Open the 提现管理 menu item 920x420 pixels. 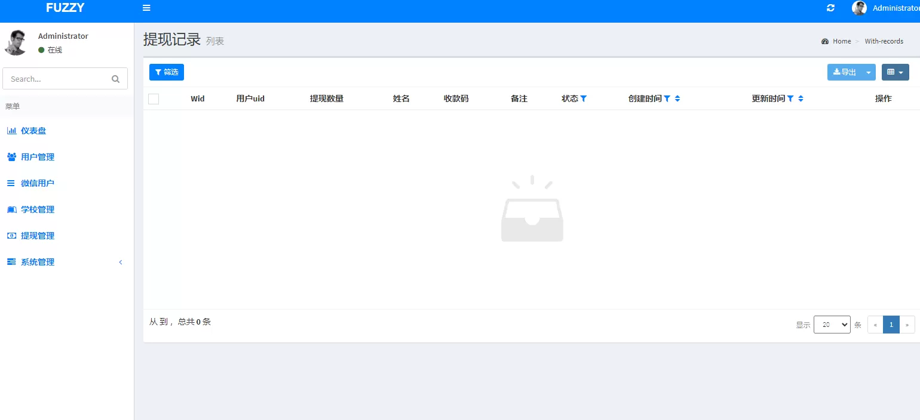tap(37, 236)
